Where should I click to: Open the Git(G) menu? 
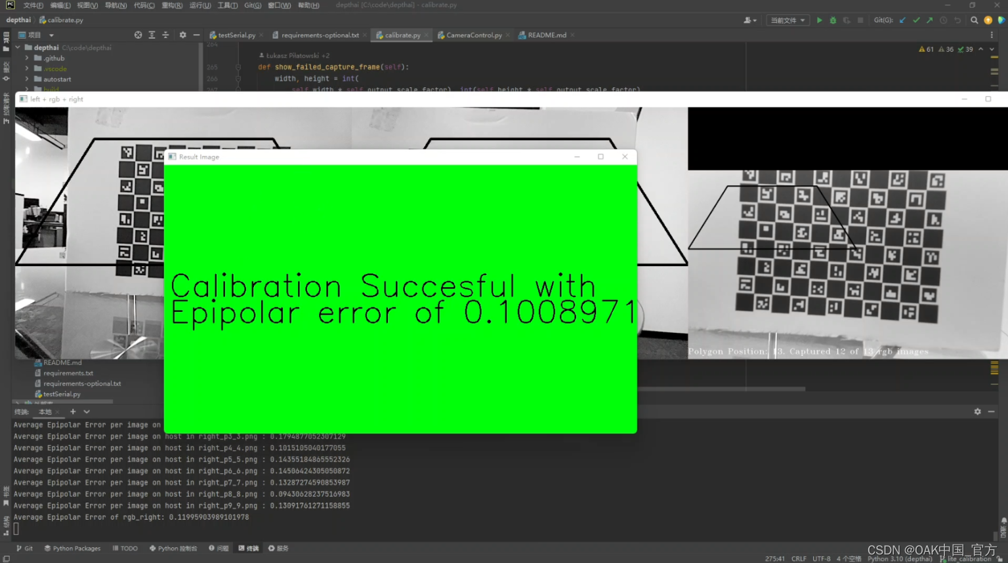click(253, 5)
